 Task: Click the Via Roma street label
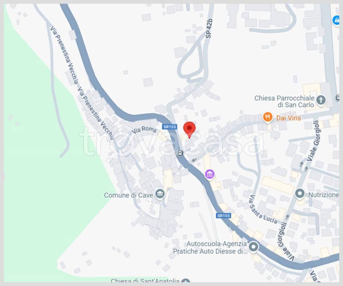click(x=144, y=130)
